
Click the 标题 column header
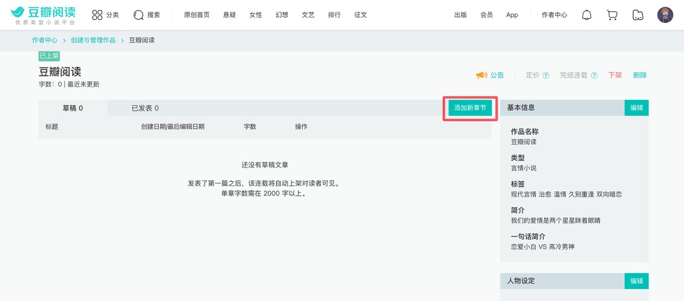click(x=52, y=127)
